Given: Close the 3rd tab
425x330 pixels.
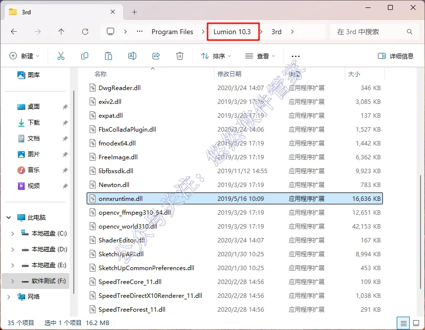Looking at the screenshot, I should point(113,12).
